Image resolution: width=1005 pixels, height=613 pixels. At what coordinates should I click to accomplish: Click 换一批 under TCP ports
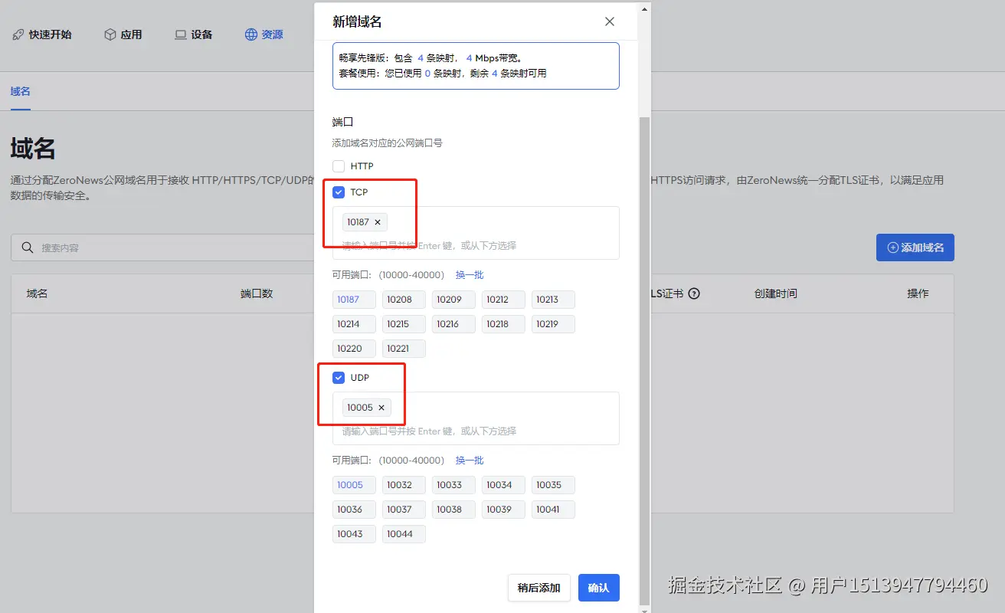[470, 275]
